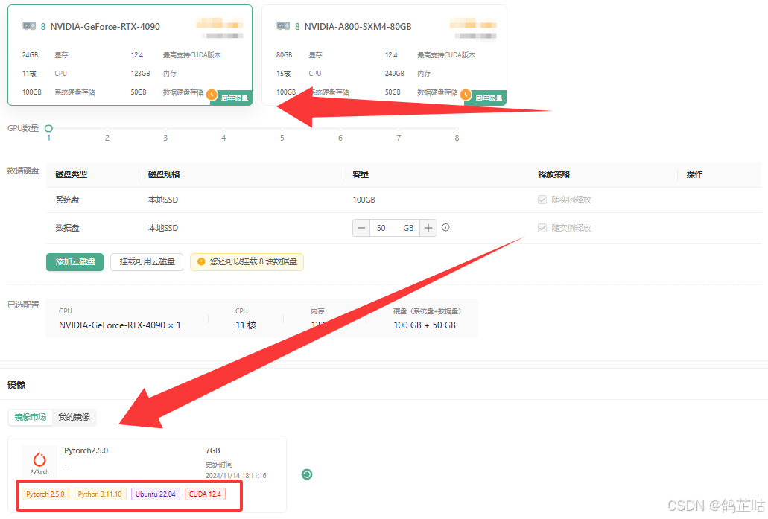Click the 挂载可用云磁盘 button
Screen dimensions: 768x519
pyautogui.click(x=147, y=262)
